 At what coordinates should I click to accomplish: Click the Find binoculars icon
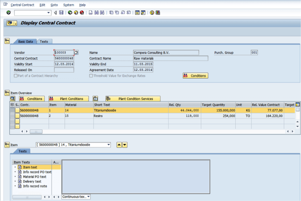coord(96,12)
